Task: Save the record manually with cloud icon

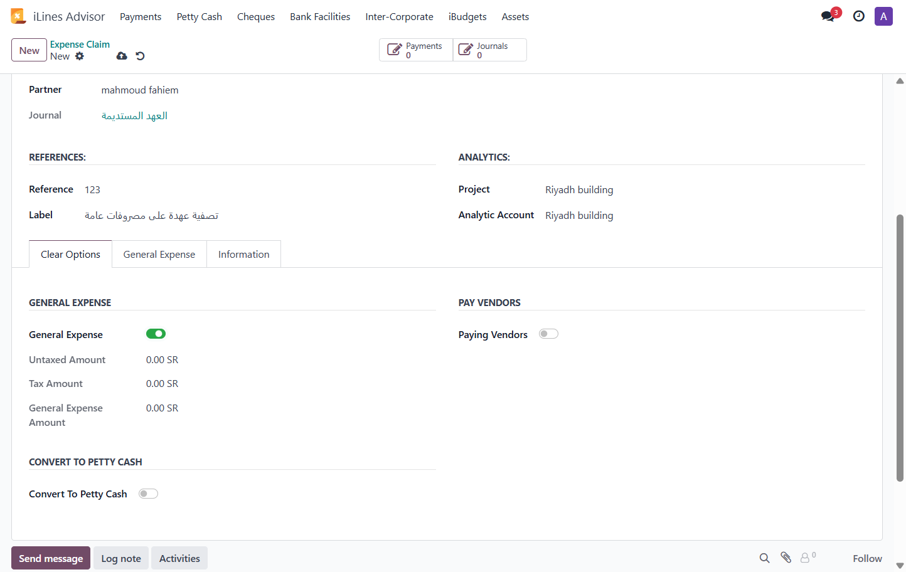Action: [x=122, y=56]
